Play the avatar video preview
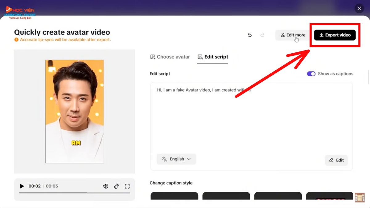This screenshot has height=208, width=370. [22, 186]
